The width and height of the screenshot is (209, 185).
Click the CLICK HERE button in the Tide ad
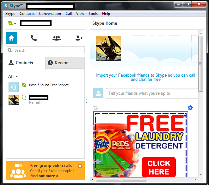click(x=159, y=167)
